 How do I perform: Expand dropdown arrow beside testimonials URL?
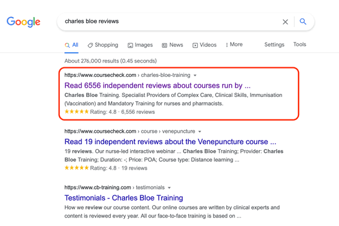click(x=169, y=188)
